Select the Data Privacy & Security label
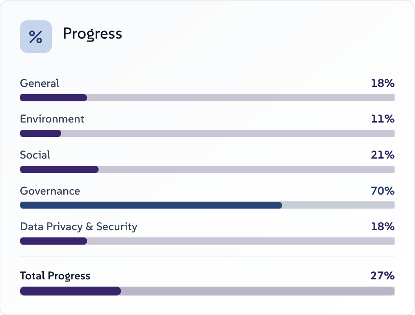This screenshot has height=315, width=415. click(79, 227)
